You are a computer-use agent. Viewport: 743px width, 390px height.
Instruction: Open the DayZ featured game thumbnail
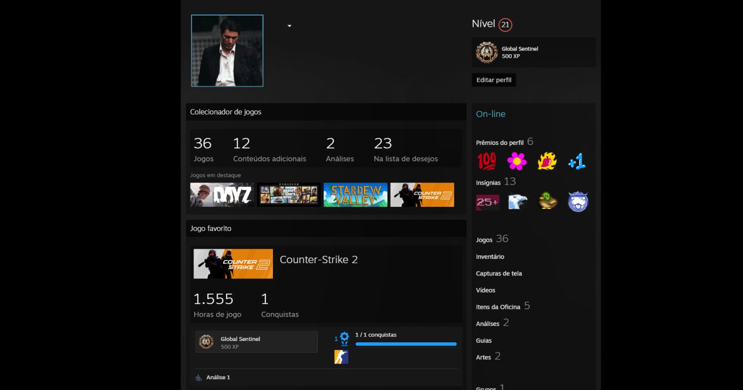coord(222,195)
